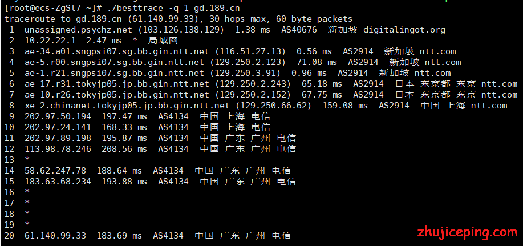Click IP address 58.62.247.78
Screen dimensions: 523x246
[x=55, y=171]
